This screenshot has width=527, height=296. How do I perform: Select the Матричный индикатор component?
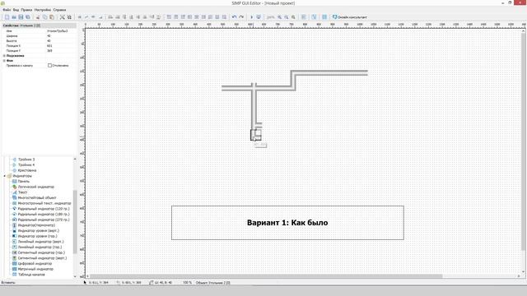coord(35,269)
